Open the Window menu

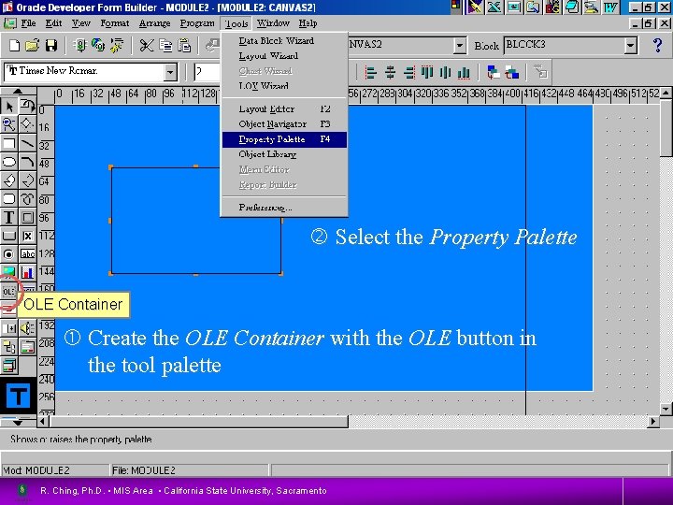click(x=273, y=23)
